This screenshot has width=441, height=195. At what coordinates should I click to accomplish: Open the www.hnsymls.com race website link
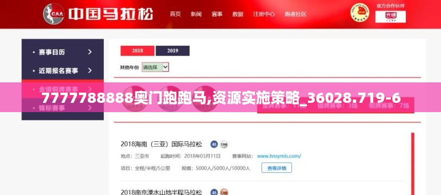[x=279, y=156]
